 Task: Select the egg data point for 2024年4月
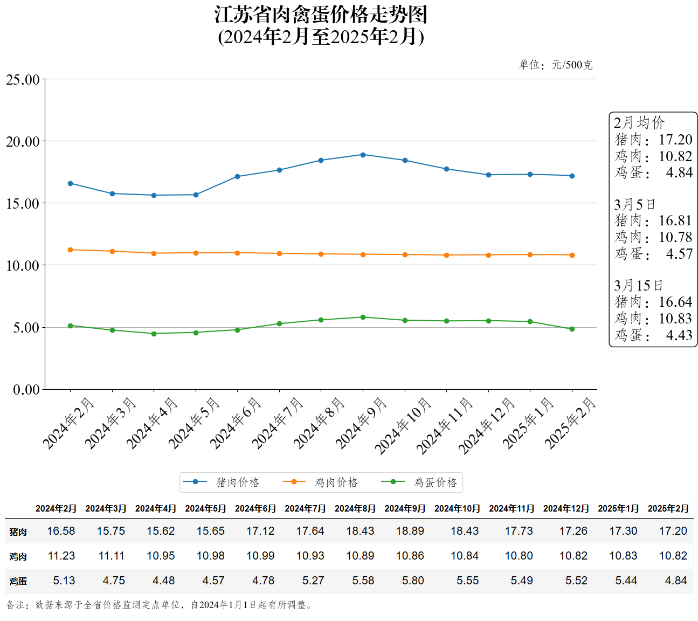154,334
